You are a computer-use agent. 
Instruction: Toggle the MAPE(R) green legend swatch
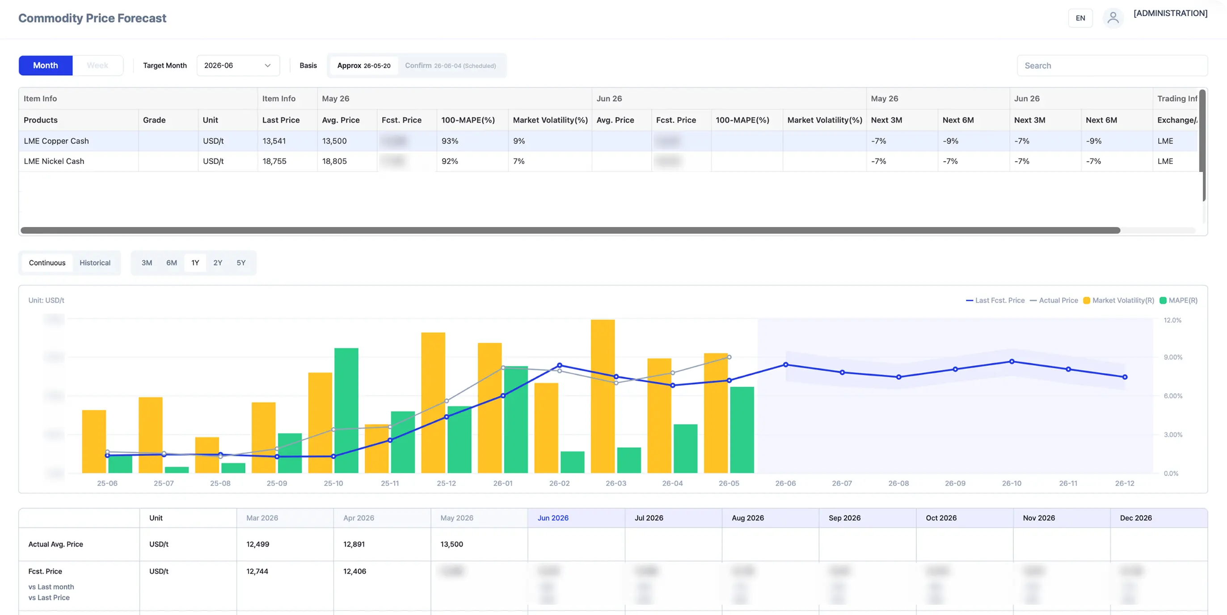[x=1163, y=301]
